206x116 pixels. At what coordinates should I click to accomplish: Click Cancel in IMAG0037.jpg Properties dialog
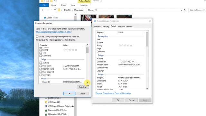coord(132,100)
